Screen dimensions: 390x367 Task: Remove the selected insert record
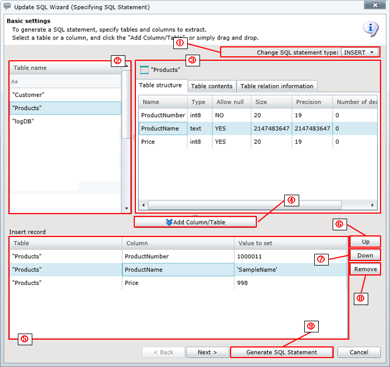[x=365, y=269]
